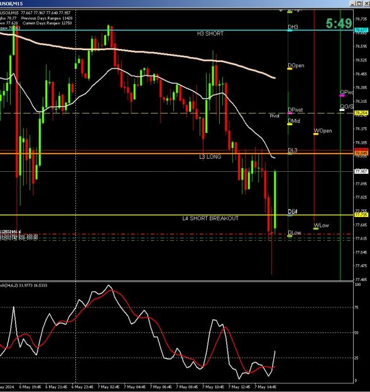
Task: Select the red stop-loss order line label
Action: [x=11, y=231]
